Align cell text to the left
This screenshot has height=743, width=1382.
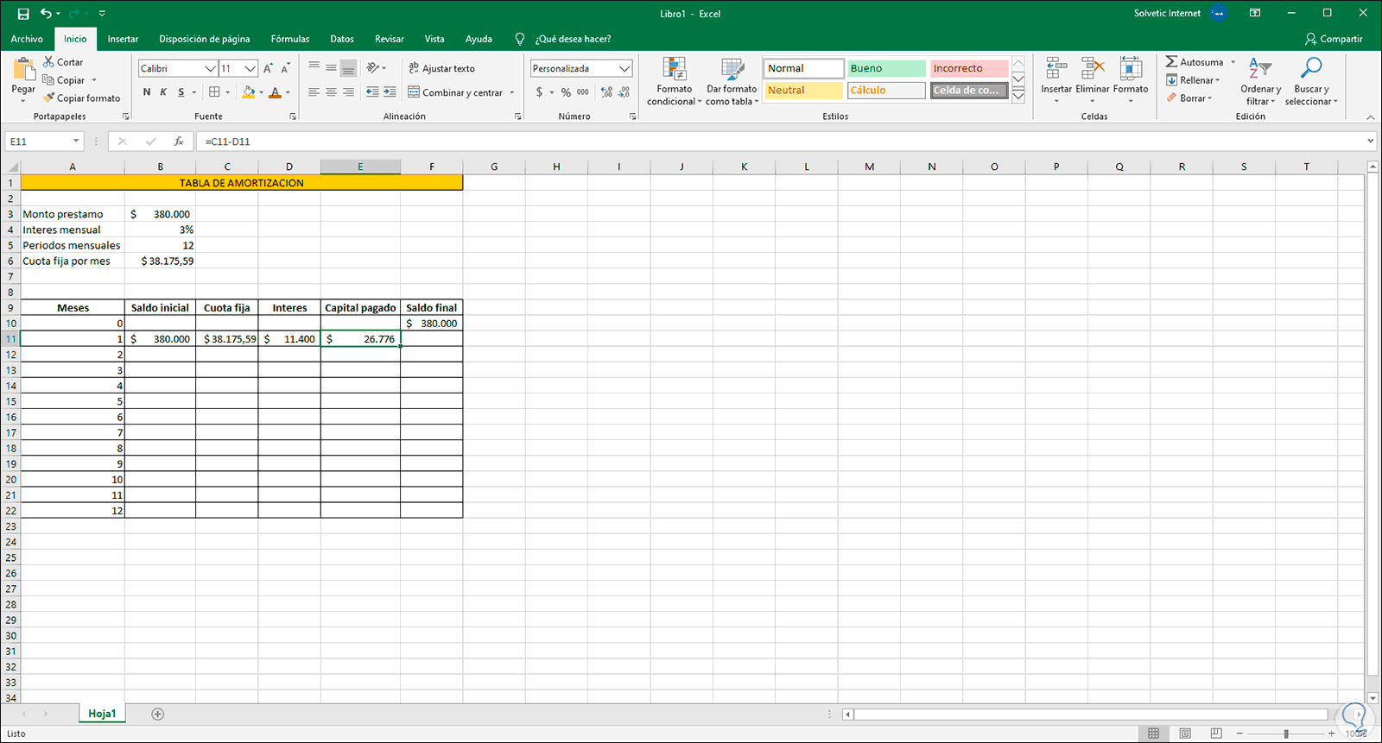[314, 92]
